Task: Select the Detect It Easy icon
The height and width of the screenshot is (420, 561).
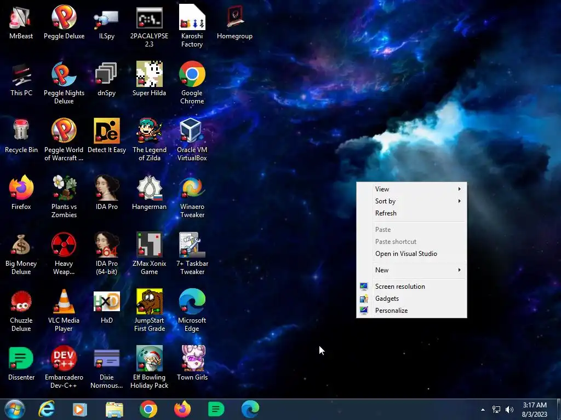Action: [107, 136]
